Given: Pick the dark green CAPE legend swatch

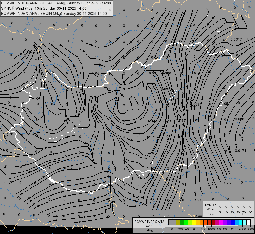Looking at the screenshot, I should coord(182,223).
